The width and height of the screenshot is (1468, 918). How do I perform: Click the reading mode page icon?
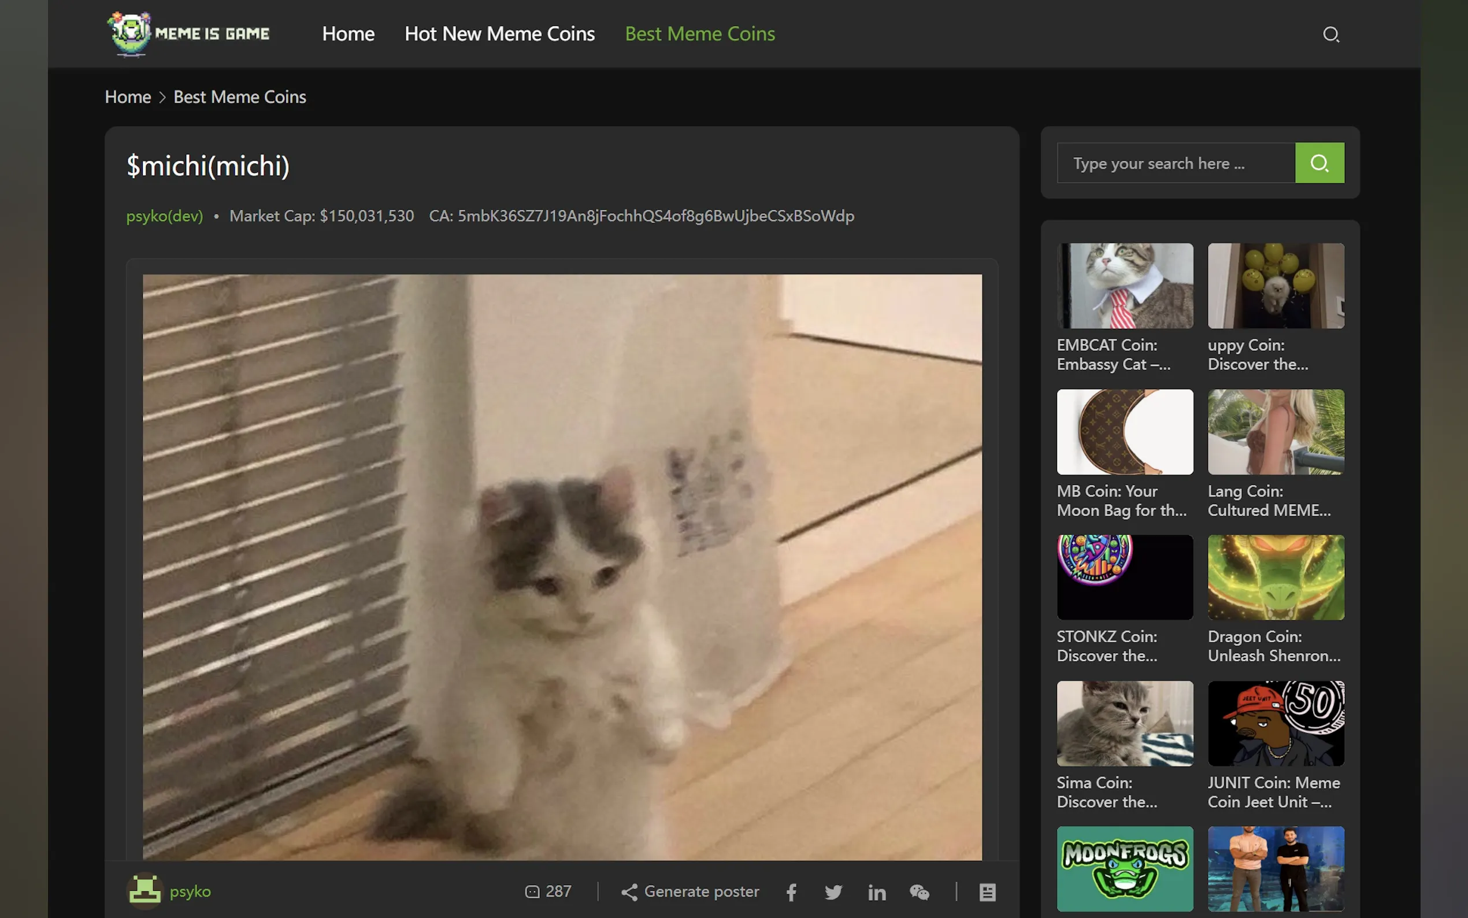click(x=987, y=892)
